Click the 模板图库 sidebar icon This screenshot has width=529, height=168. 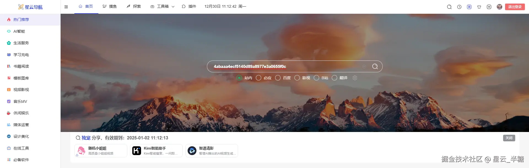(x=9, y=78)
